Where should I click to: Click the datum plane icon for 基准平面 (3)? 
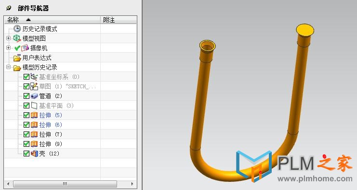[34, 106]
